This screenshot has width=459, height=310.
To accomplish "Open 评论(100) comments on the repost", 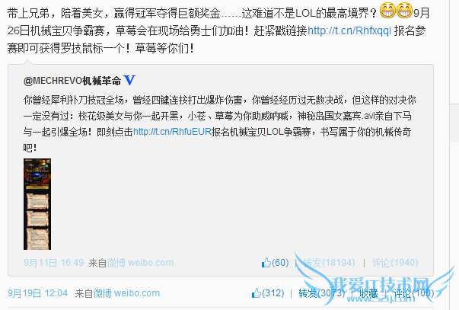I will tap(413, 293).
